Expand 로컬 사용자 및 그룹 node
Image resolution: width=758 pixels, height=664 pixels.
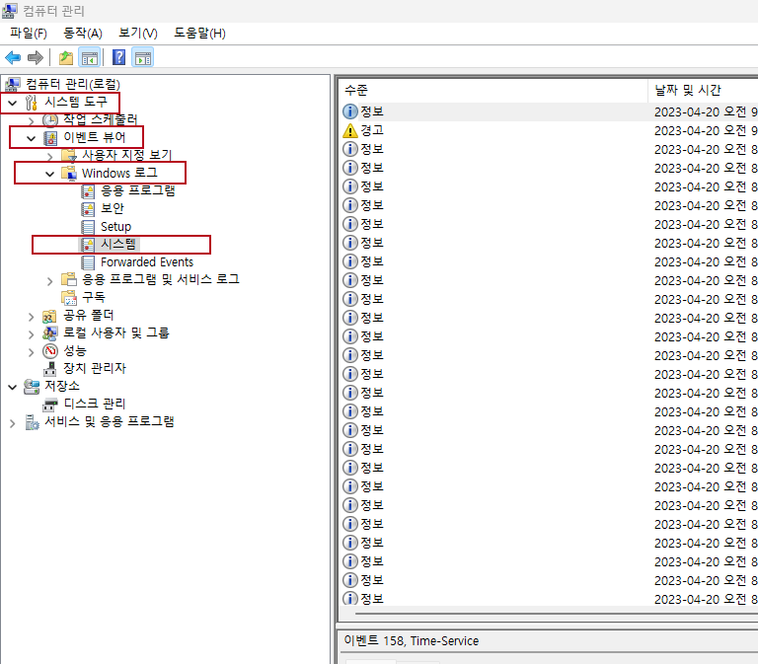coord(32,334)
